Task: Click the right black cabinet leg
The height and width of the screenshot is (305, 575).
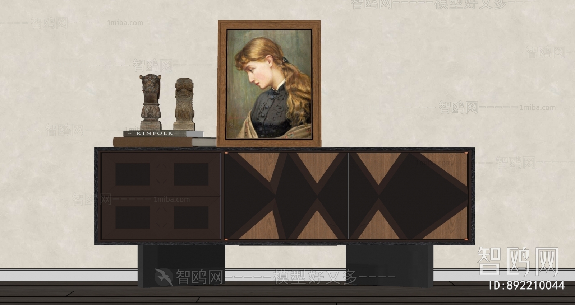Action: (389, 266)
